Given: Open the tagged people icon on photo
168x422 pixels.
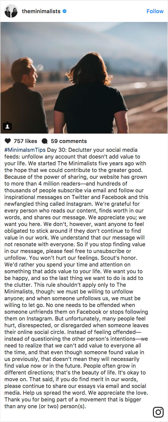Looking at the screenshot, I should click(7, 126).
